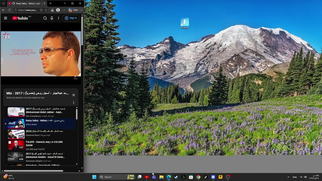Open the YouTube hamburger guide menu

[x=6, y=18]
